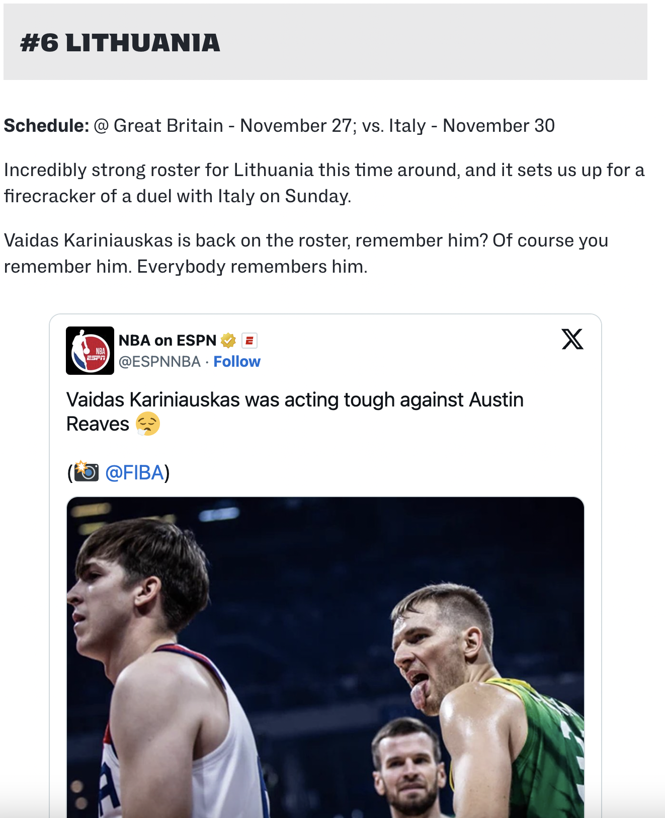Click the "Everybody remembers him" sentence
Screen dimensions: 665x818
coord(252,267)
